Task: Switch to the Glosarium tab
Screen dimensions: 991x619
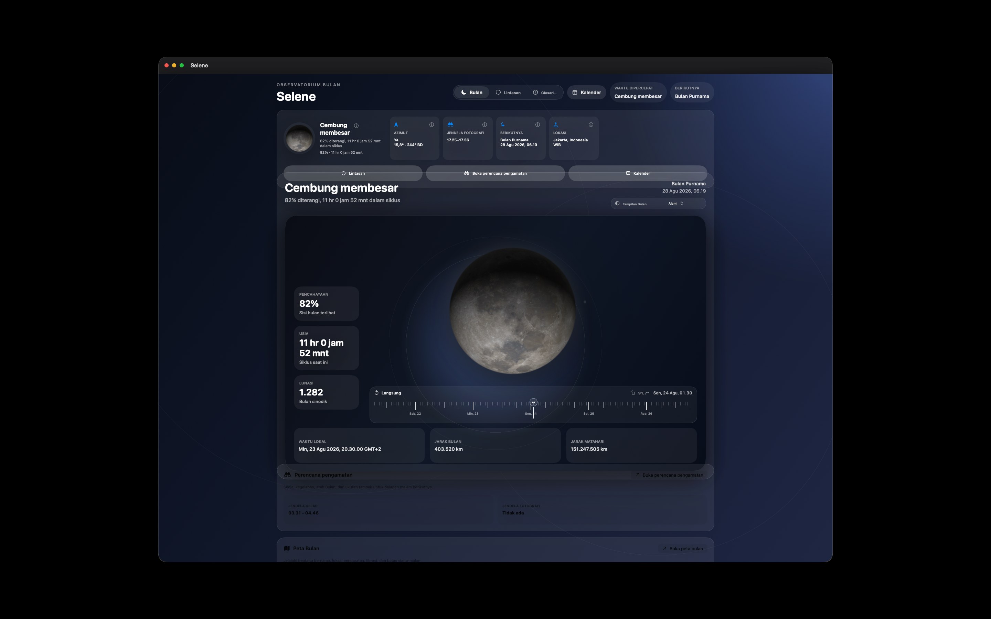Action: (545, 93)
